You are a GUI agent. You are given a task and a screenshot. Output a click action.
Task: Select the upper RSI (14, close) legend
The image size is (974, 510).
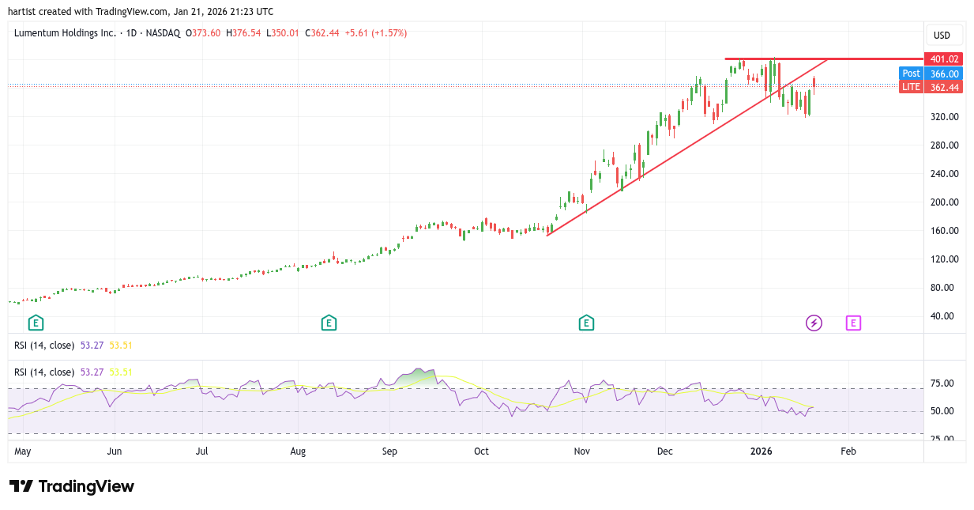coord(44,346)
